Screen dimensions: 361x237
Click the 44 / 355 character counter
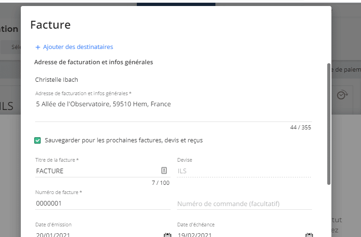point(300,127)
